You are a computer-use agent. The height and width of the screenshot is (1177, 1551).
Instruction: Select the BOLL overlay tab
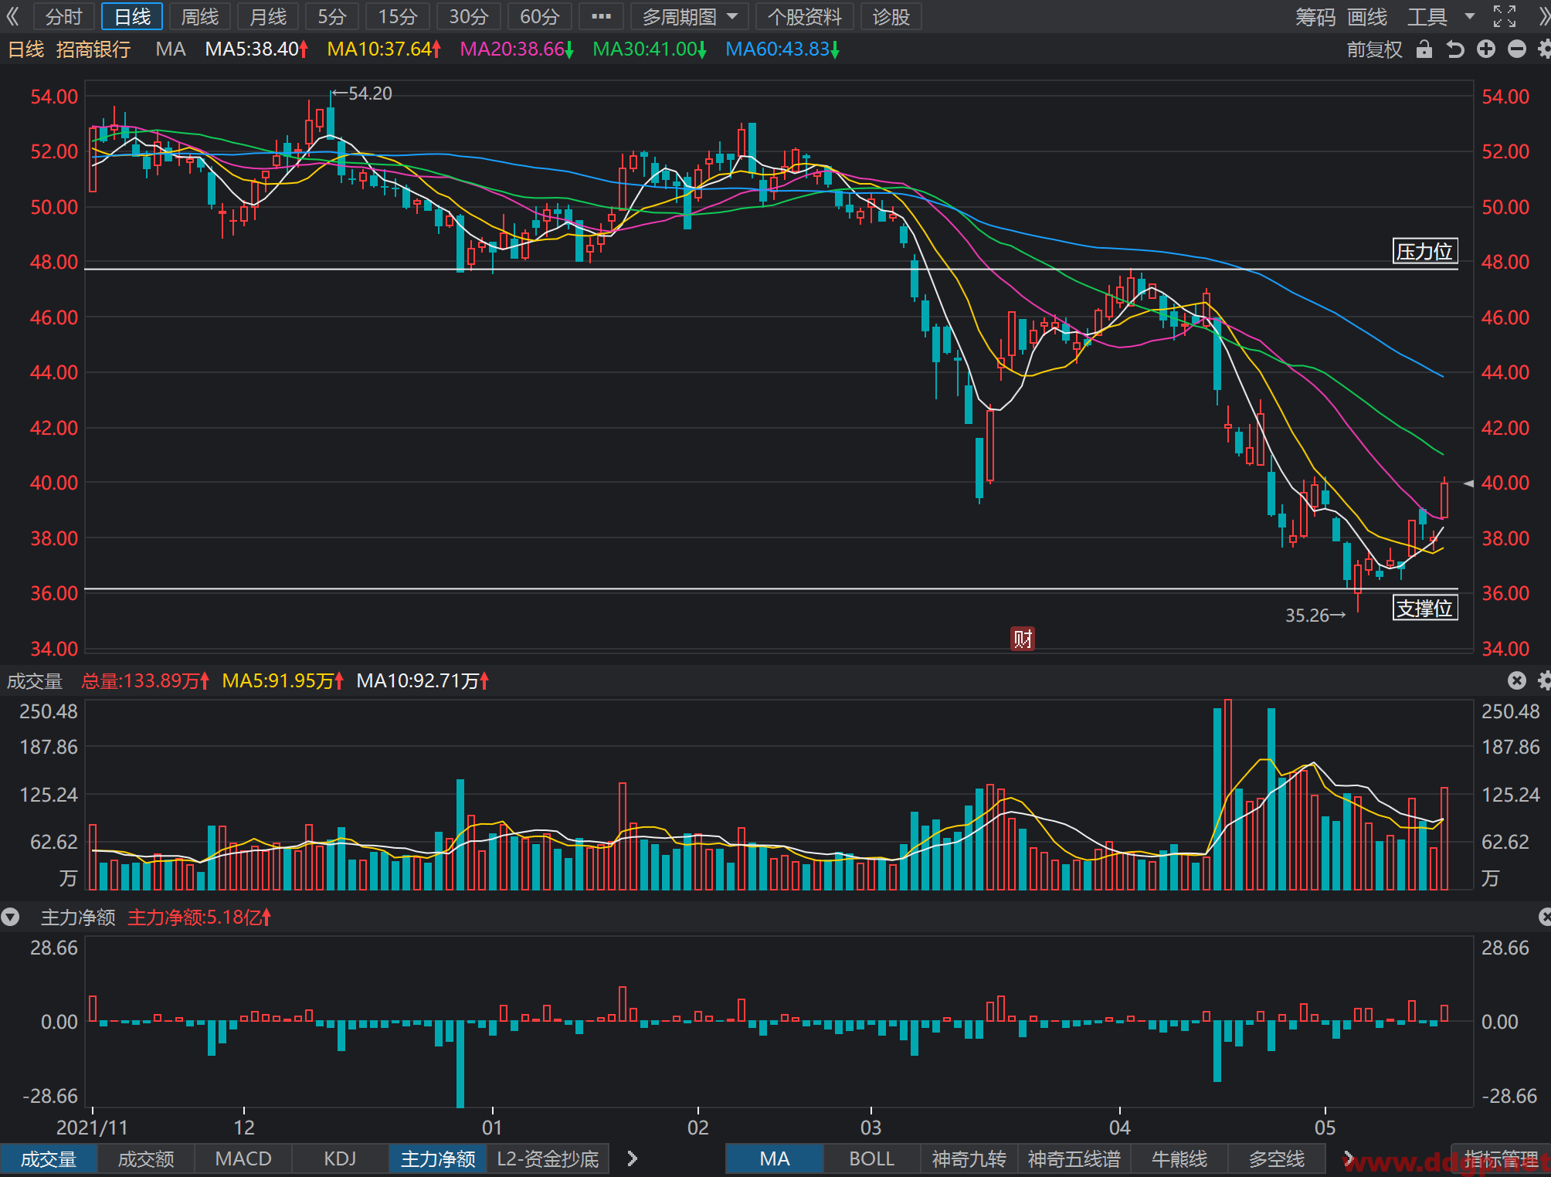pos(871,1158)
